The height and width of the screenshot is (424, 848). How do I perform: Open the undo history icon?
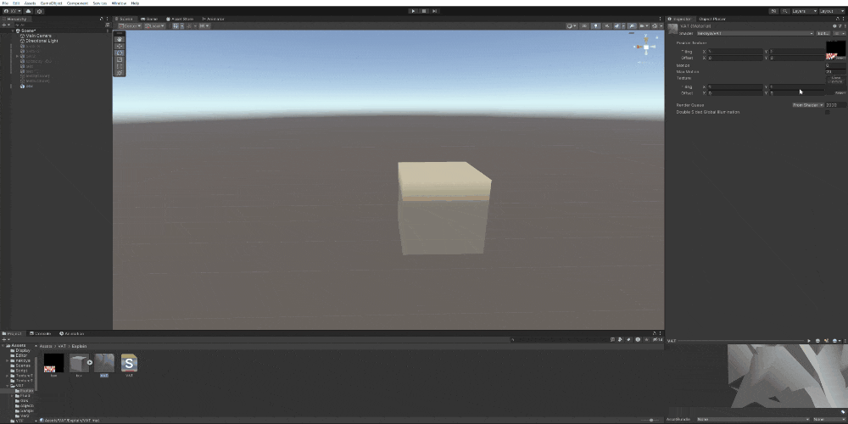774,11
